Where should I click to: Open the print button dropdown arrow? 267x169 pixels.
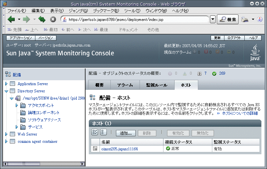(x=253, y=19)
